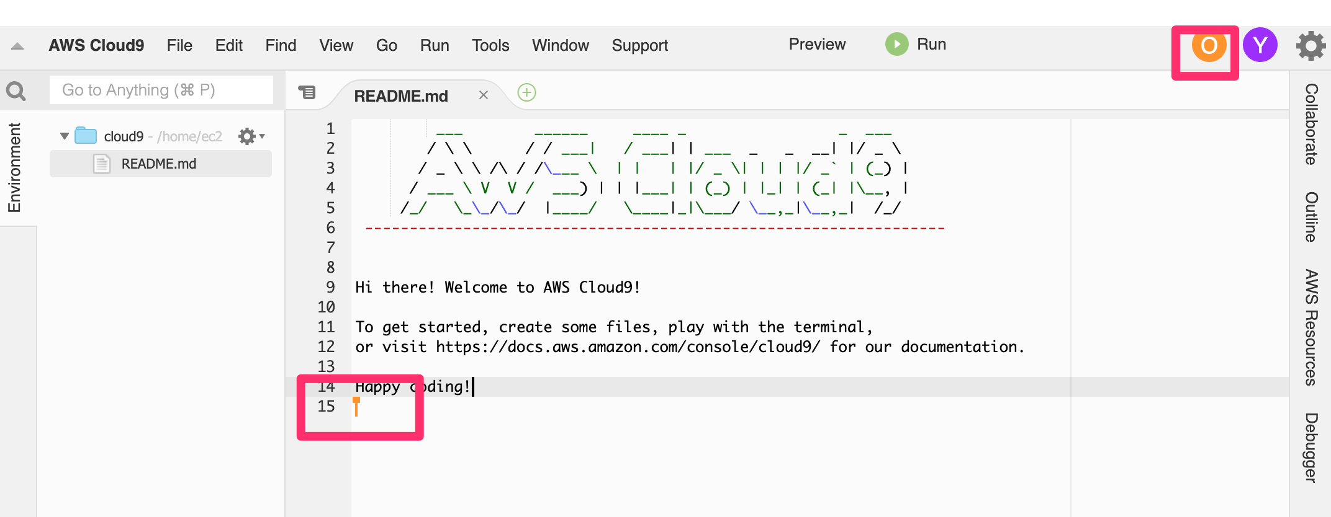The image size is (1331, 517).
Task: Open the Find menu
Action: [281, 45]
